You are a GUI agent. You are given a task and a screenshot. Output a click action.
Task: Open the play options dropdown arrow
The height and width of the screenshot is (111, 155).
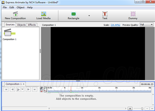(22, 89)
